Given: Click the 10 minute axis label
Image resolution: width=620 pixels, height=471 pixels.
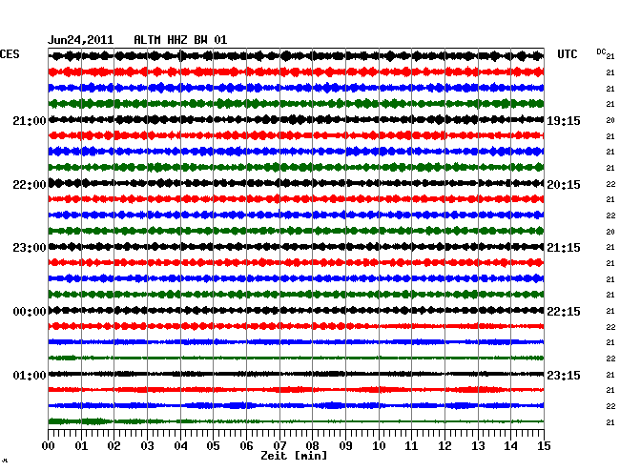Looking at the screenshot, I should [379, 446].
